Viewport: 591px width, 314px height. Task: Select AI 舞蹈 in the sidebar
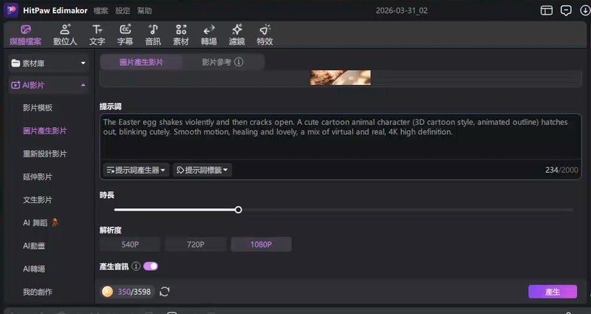(41, 223)
